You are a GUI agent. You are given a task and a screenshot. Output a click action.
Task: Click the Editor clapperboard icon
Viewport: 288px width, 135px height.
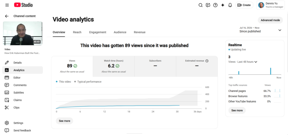click(7, 77)
